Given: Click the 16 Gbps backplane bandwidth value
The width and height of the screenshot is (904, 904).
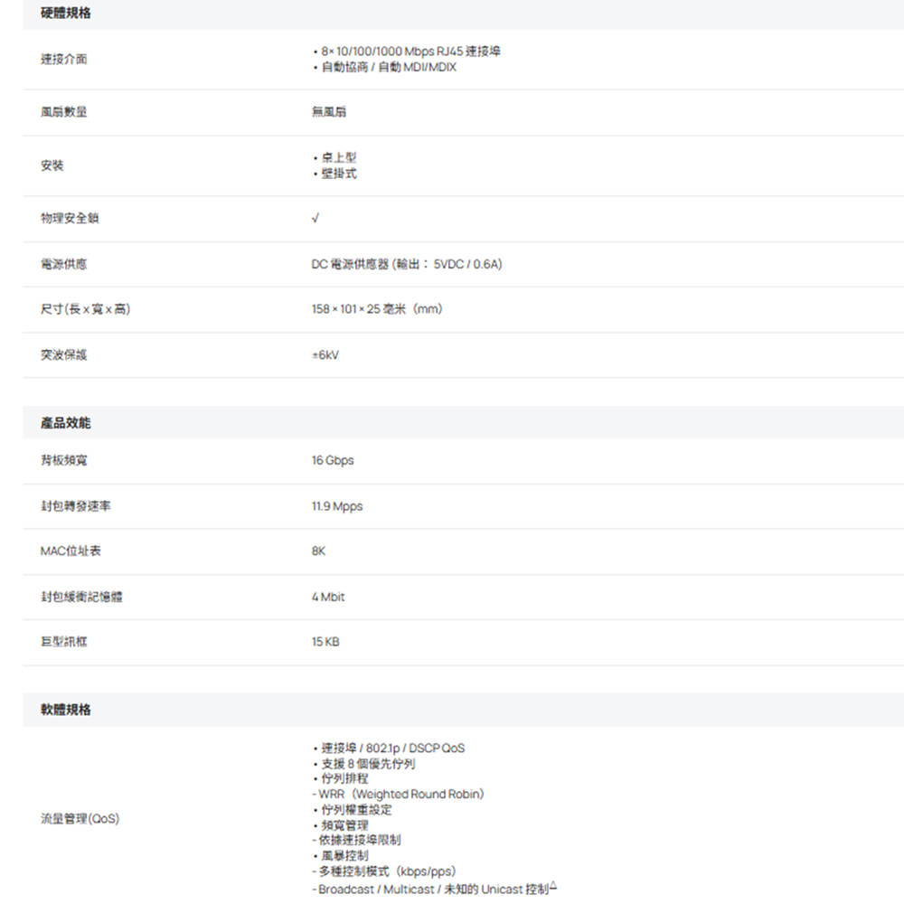Looking at the screenshot, I should tap(333, 460).
